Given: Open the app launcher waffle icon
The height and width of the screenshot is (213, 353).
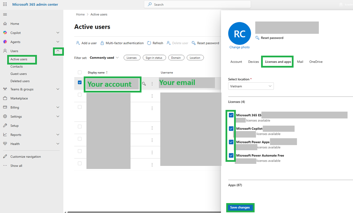Looking at the screenshot, I should coord(5,4).
